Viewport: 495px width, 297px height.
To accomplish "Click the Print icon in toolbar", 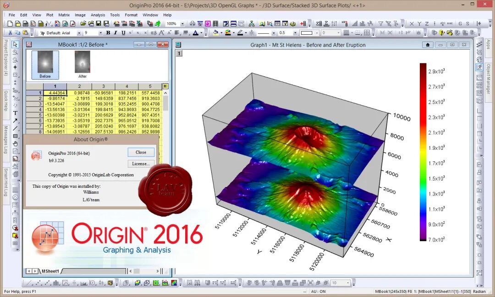I will (192, 24).
